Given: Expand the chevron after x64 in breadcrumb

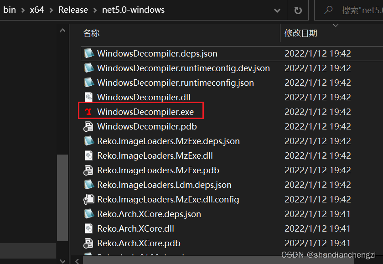Looking at the screenshot, I should pos(51,10).
